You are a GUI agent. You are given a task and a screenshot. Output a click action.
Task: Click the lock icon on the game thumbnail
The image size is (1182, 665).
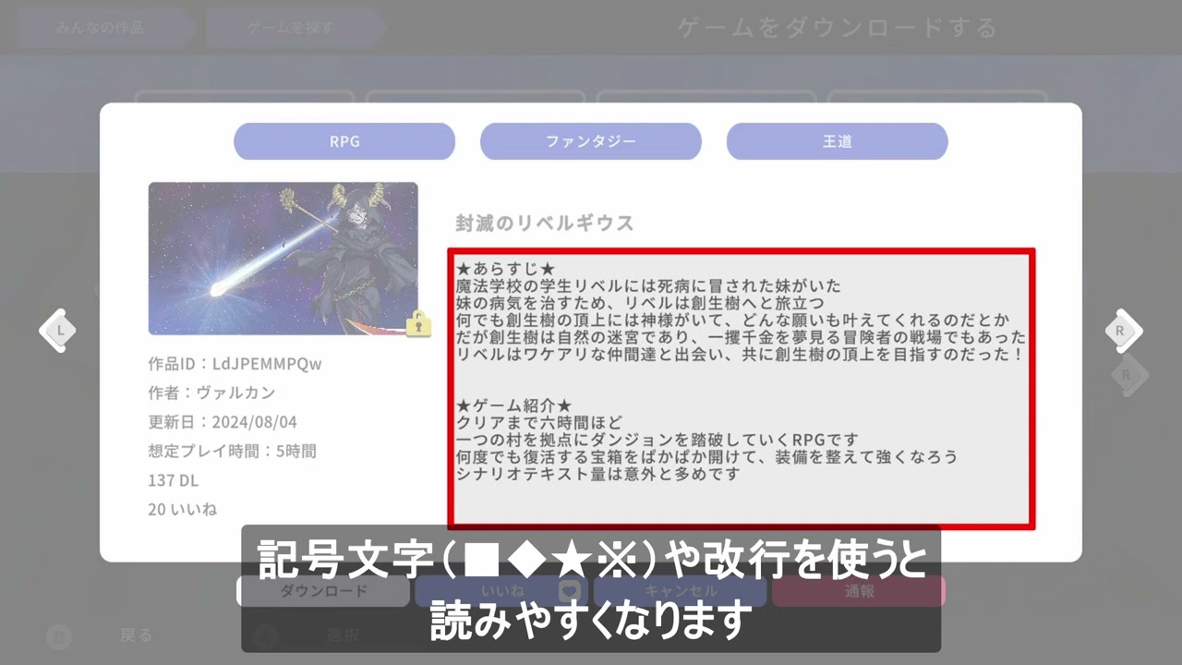417,324
